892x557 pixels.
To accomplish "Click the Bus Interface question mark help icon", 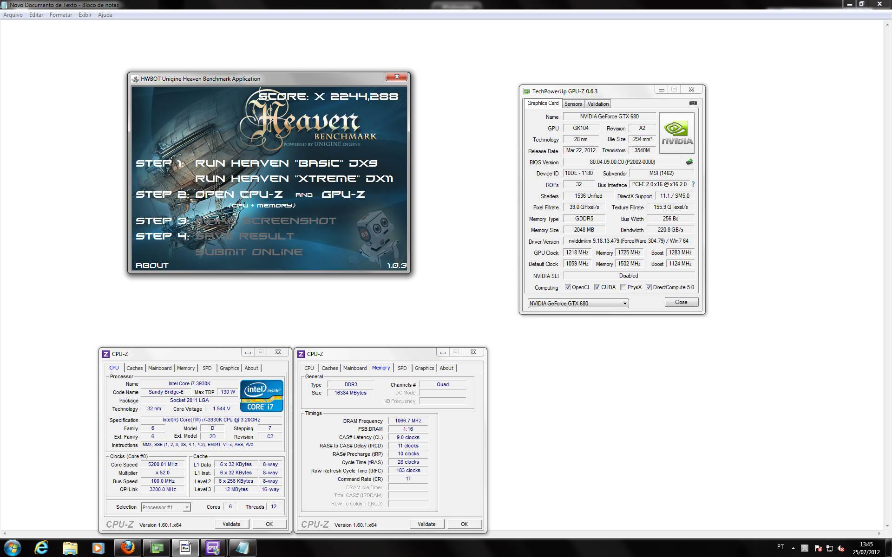I will click(693, 184).
